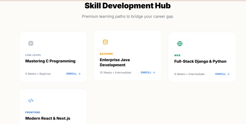This screenshot has width=246, height=124.
Task: Open the Full-Stack Django & Python title
Action: pyautogui.click(x=200, y=61)
